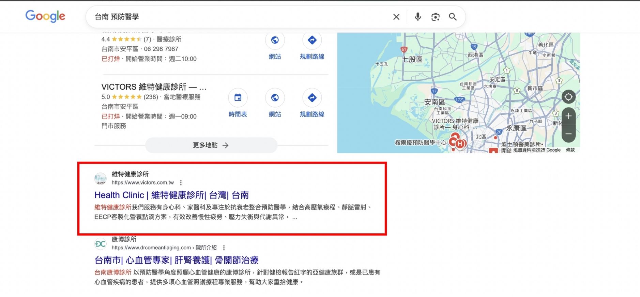Open more options for victors.com.tw result
The image size is (640, 297).
tap(181, 183)
